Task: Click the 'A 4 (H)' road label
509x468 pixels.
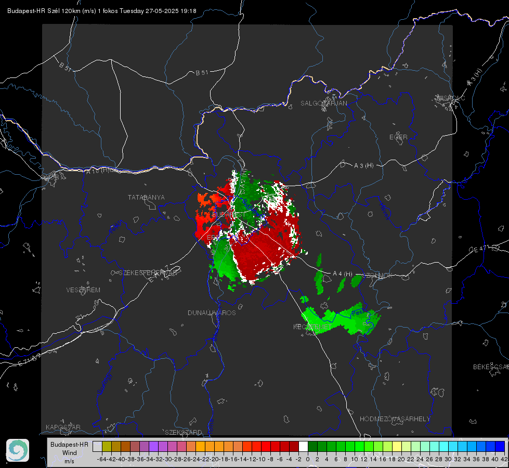Action: [x=343, y=274]
